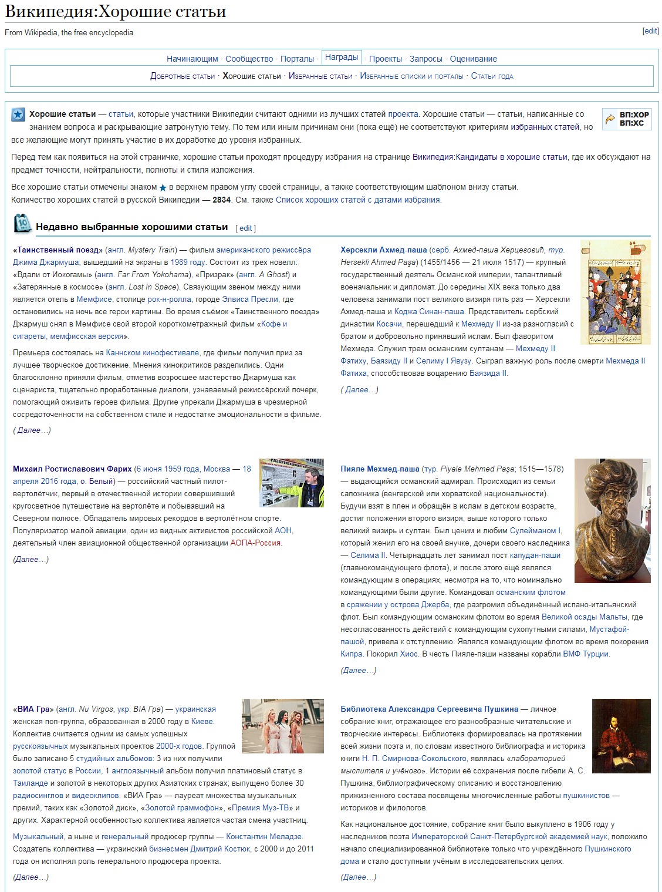The image size is (662, 892).
Task: Click the blue star icon beside Хорошие статьи
Action: tap(18, 115)
